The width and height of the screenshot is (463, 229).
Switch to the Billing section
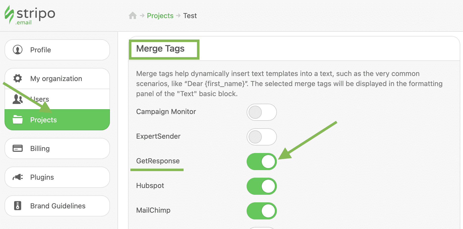(x=40, y=148)
